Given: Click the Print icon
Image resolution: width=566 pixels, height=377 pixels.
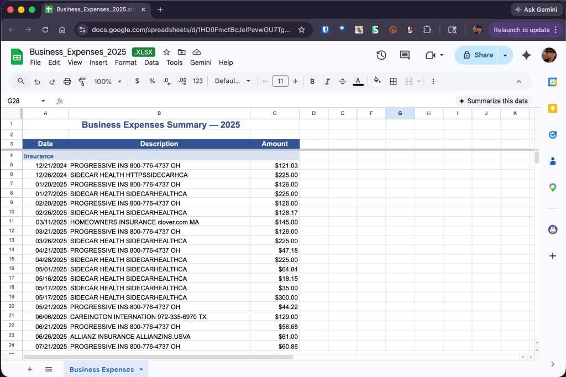Looking at the screenshot, I should point(67,81).
